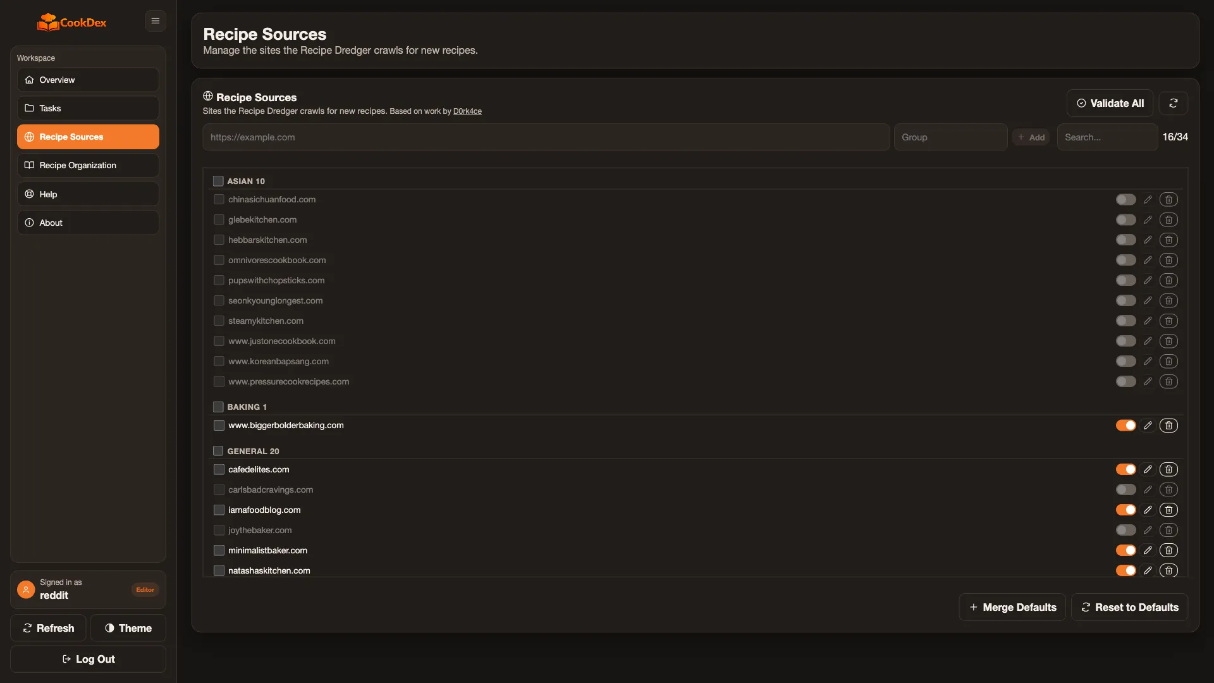Open the Help page

[x=88, y=194]
